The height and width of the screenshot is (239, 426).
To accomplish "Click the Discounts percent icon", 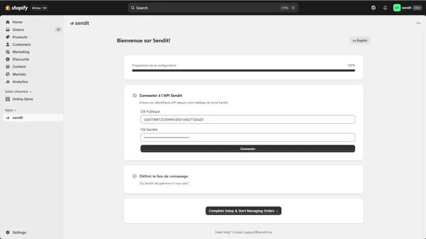I will click(7, 59).
